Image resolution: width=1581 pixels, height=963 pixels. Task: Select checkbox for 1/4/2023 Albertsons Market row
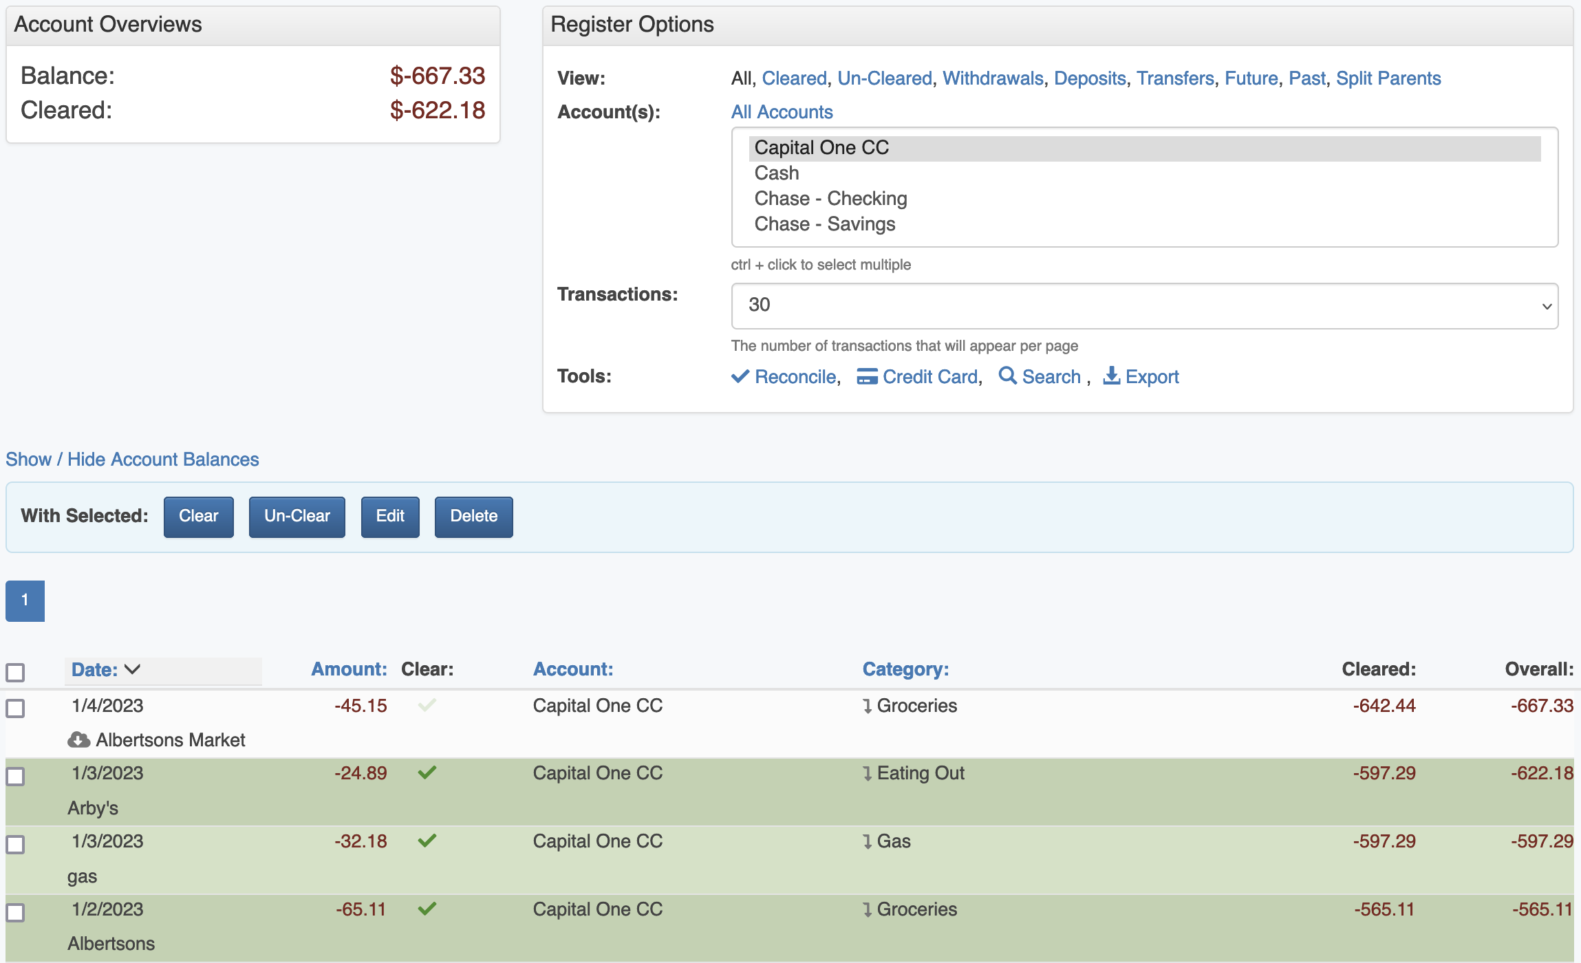(x=15, y=708)
